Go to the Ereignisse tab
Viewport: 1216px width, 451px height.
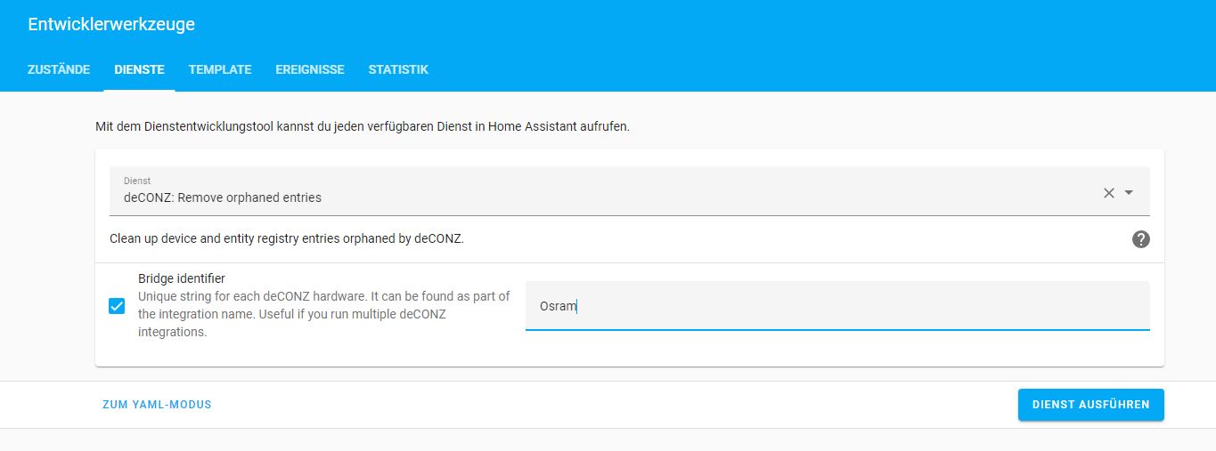pyautogui.click(x=310, y=69)
